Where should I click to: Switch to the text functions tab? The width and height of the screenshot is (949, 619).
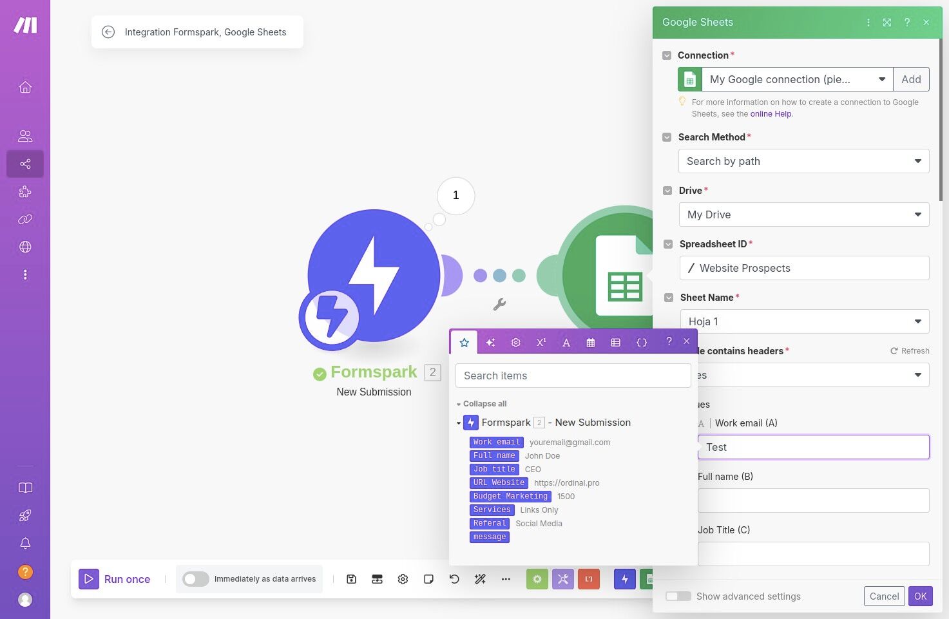[x=566, y=343]
